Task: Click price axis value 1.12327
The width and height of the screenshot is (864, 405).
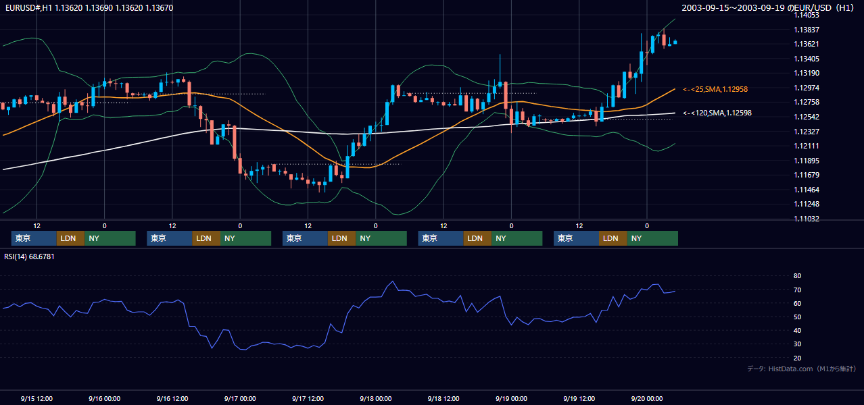Action: tap(807, 132)
